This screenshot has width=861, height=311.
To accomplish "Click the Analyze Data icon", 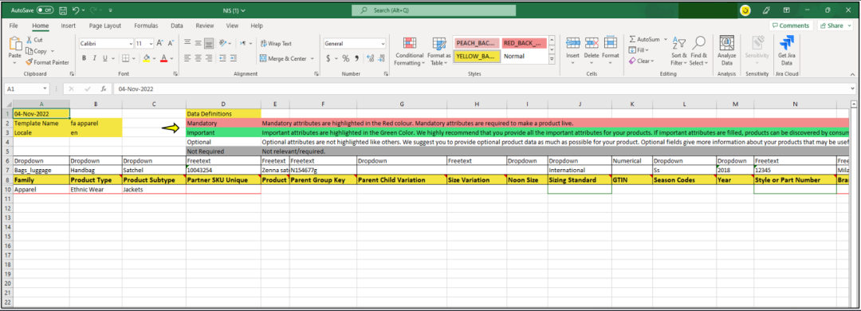I will point(726,52).
